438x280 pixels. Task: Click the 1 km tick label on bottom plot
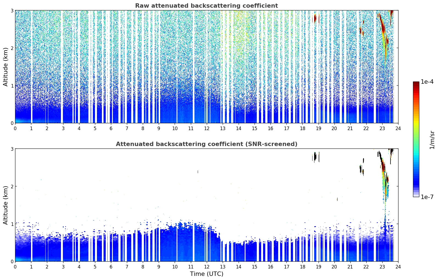point(12,224)
